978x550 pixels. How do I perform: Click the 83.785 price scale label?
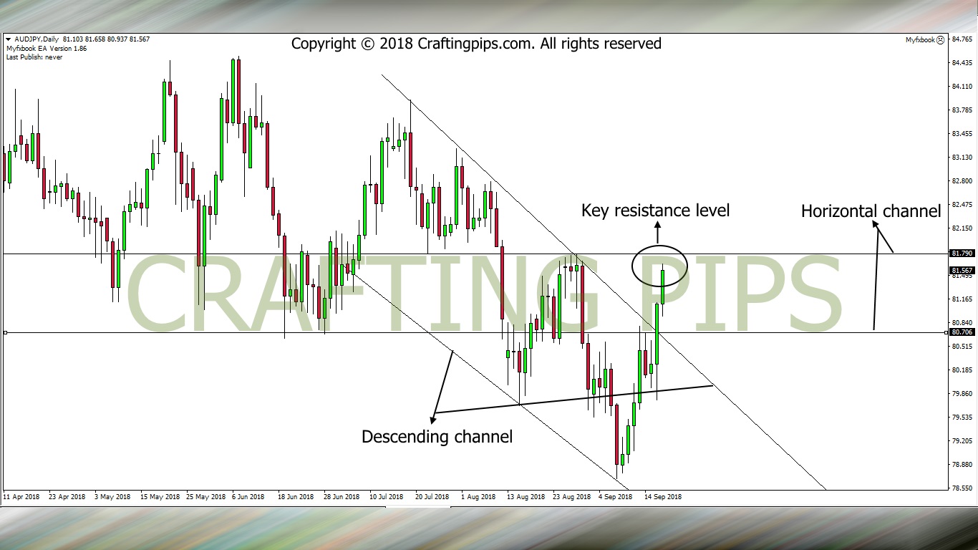click(x=962, y=110)
